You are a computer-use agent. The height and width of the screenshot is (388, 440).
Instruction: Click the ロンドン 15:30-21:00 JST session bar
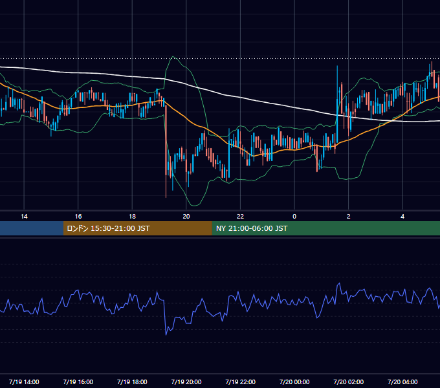(x=137, y=228)
